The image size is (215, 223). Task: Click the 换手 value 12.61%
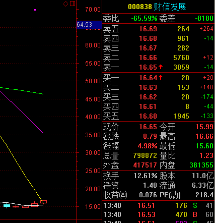pos(146,176)
